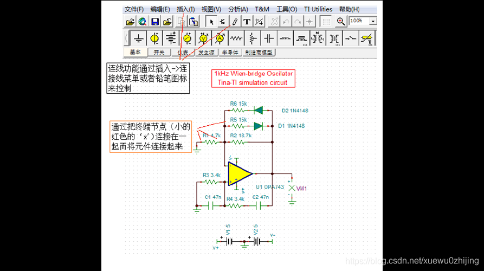Switch to the 仪表 tab

tap(183, 53)
